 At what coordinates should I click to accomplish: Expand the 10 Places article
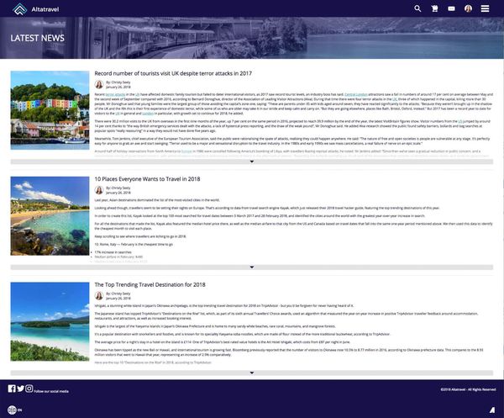point(252,267)
